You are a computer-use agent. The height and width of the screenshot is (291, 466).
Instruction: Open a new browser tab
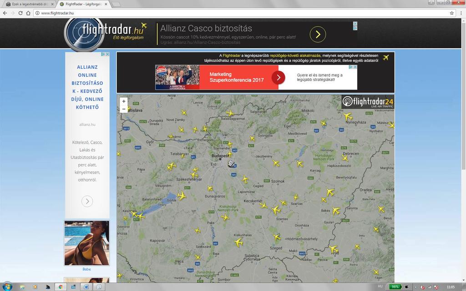116,4
